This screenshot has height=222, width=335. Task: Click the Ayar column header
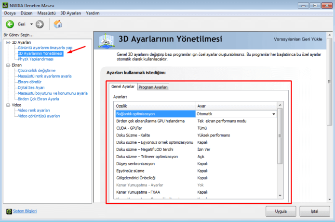tap(236, 106)
